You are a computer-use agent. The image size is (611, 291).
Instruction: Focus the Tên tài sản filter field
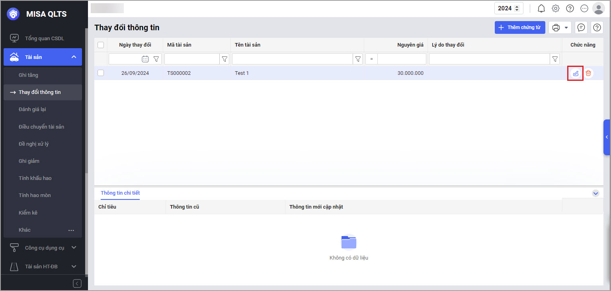click(x=293, y=59)
